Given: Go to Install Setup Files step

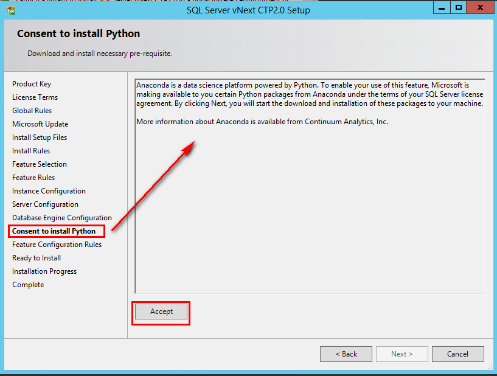Looking at the screenshot, I should coord(40,138).
